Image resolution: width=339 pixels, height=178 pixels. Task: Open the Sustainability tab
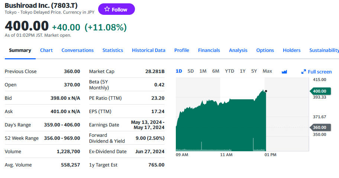(x=324, y=50)
